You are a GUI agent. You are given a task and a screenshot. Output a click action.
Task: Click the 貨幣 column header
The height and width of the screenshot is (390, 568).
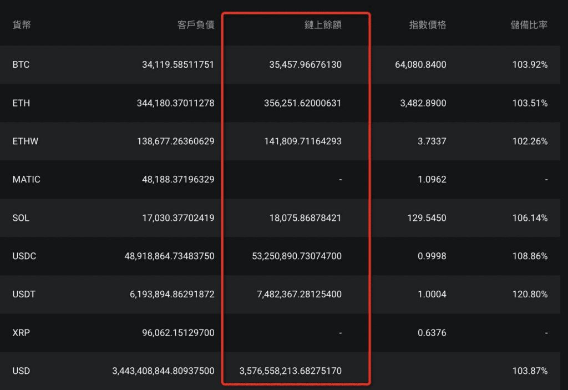[22, 25]
